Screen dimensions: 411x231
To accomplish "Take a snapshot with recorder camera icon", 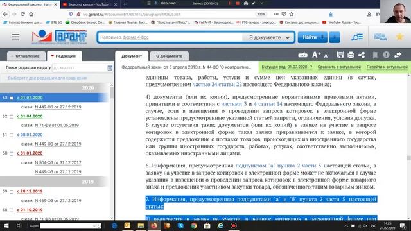I will click(245, 3).
